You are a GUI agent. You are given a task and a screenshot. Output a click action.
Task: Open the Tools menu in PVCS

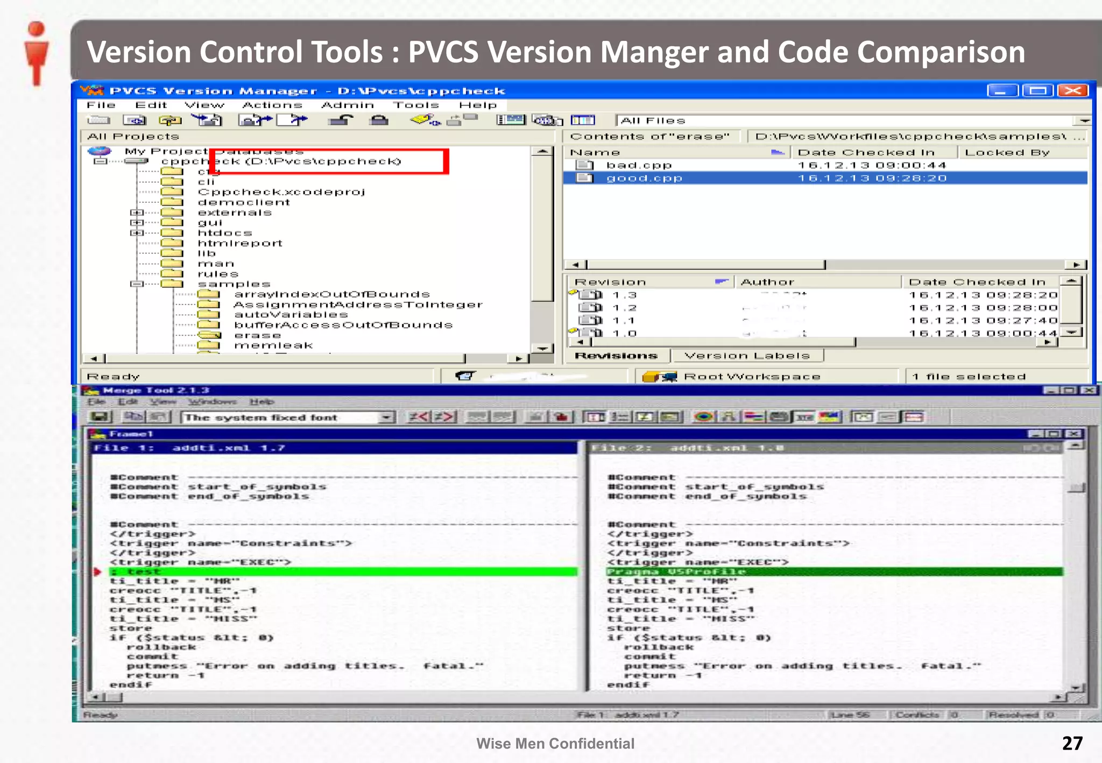point(416,105)
